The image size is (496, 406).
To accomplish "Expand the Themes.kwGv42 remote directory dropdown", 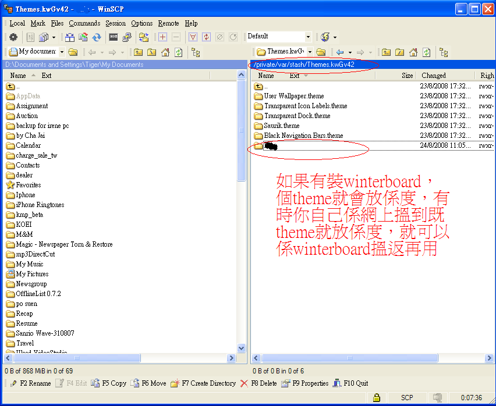I will [x=310, y=52].
